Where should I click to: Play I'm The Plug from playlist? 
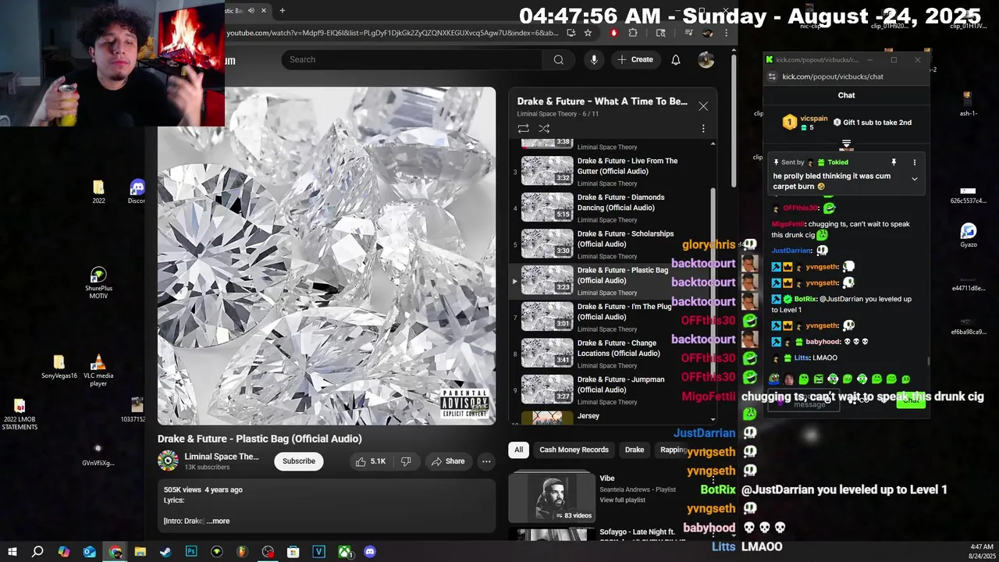pyautogui.click(x=613, y=316)
